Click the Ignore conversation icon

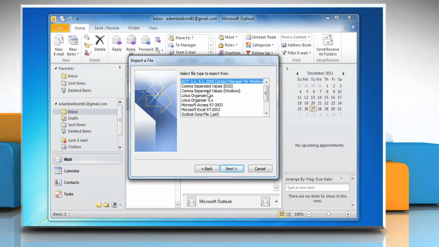click(x=87, y=37)
